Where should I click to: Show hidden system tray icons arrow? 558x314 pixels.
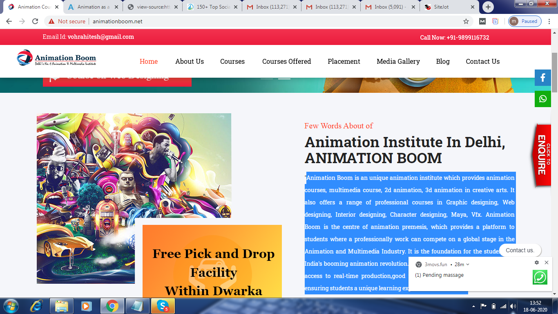tap(473, 306)
